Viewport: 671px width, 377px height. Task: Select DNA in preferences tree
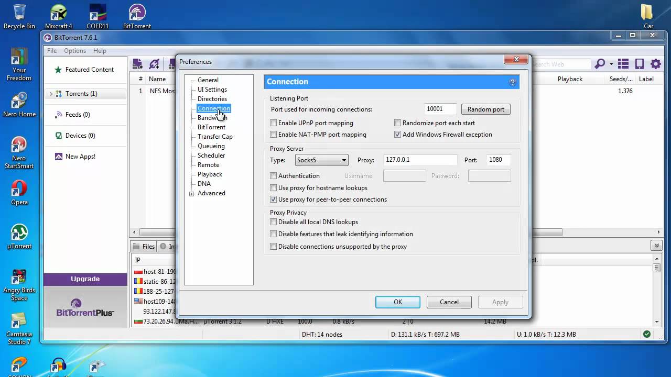[204, 184]
